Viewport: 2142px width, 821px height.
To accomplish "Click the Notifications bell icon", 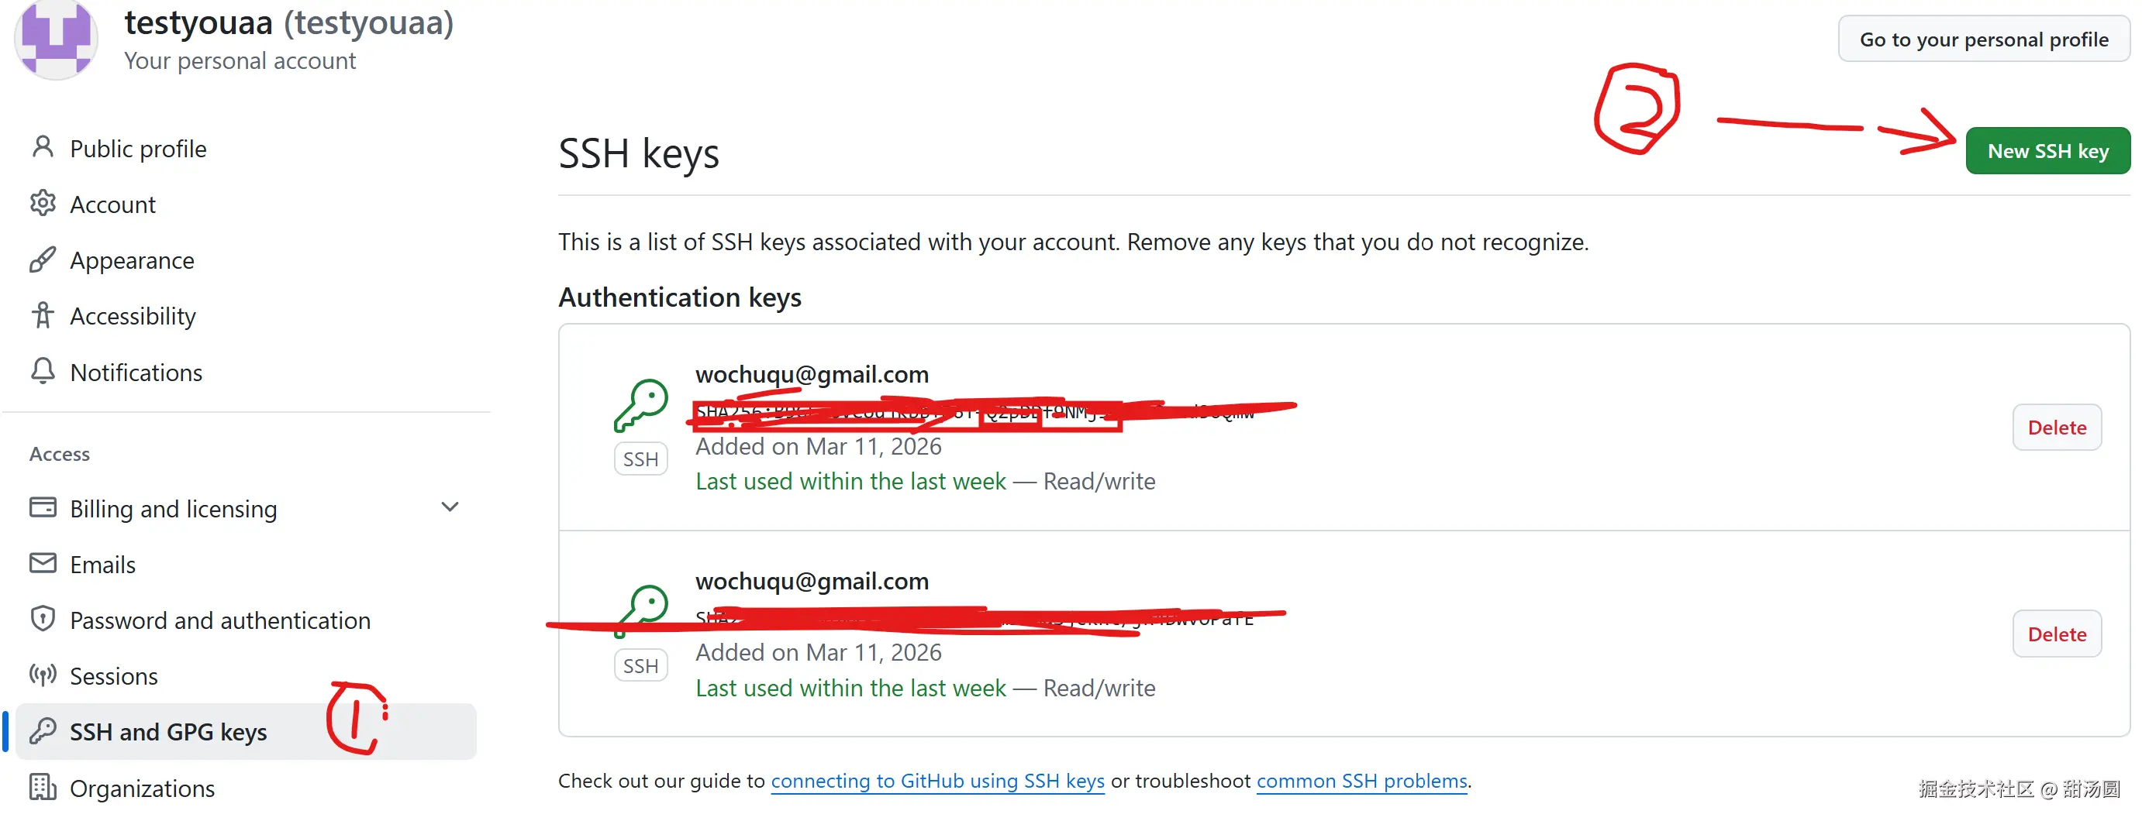I will click(43, 372).
